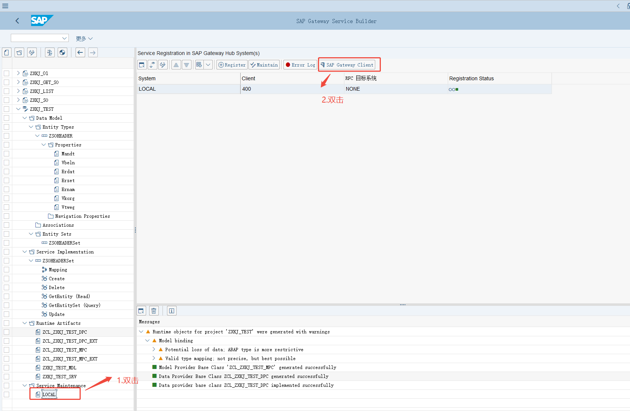This screenshot has width=630, height=411.
Task: Check the box beside Data Model
Action: pyautogui.click(x=7, y=118)
